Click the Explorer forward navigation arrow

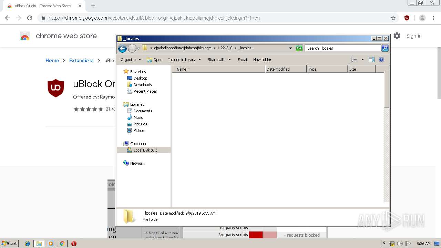pyautogui.click(x=132, y=48)
